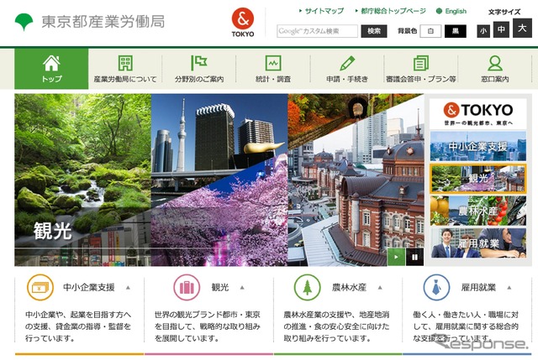Click text 中小企業や、起業を目指す方へ

coord(78,315)
